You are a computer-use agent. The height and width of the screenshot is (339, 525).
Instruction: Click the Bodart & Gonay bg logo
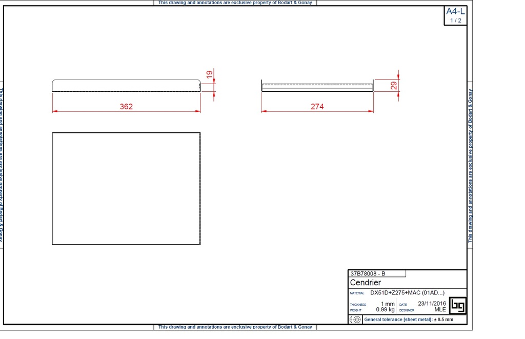coord(458,306)
